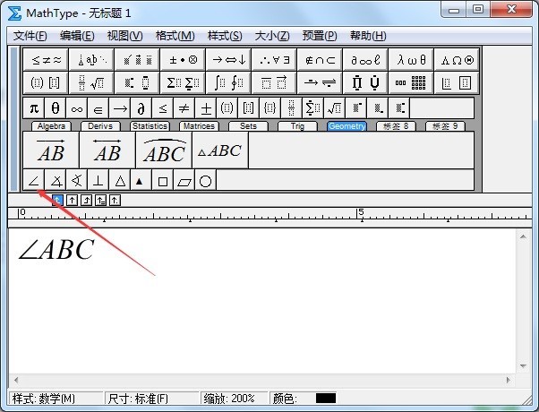Open the arrow symbols palette

coord(227,60)
